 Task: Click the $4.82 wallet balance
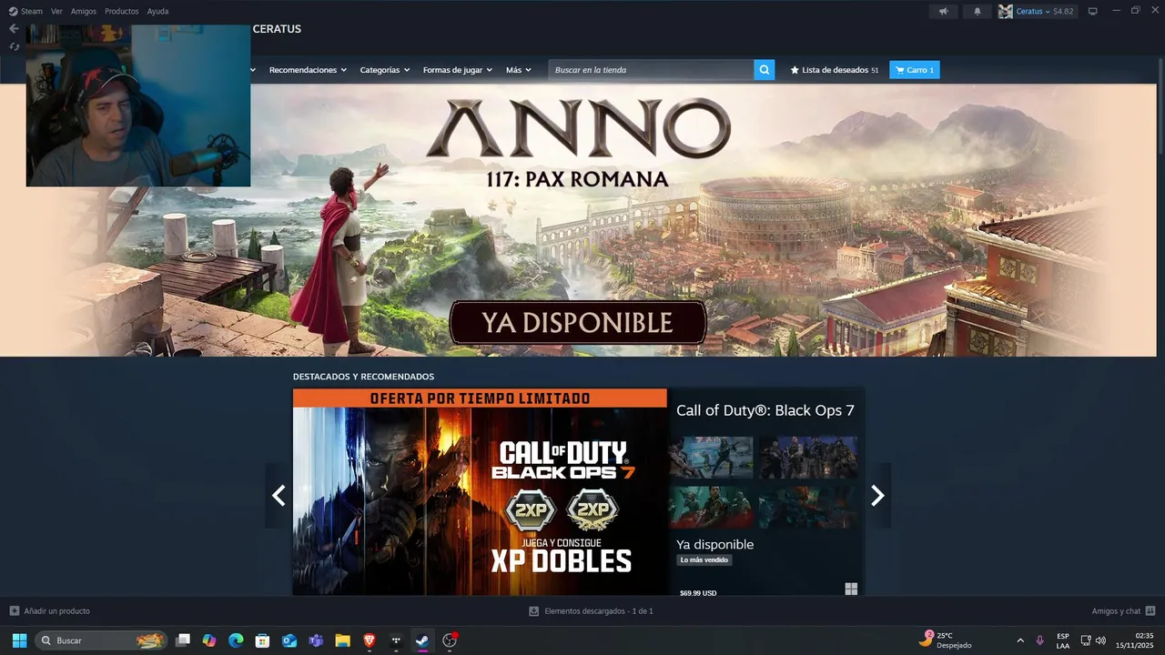1063,11
